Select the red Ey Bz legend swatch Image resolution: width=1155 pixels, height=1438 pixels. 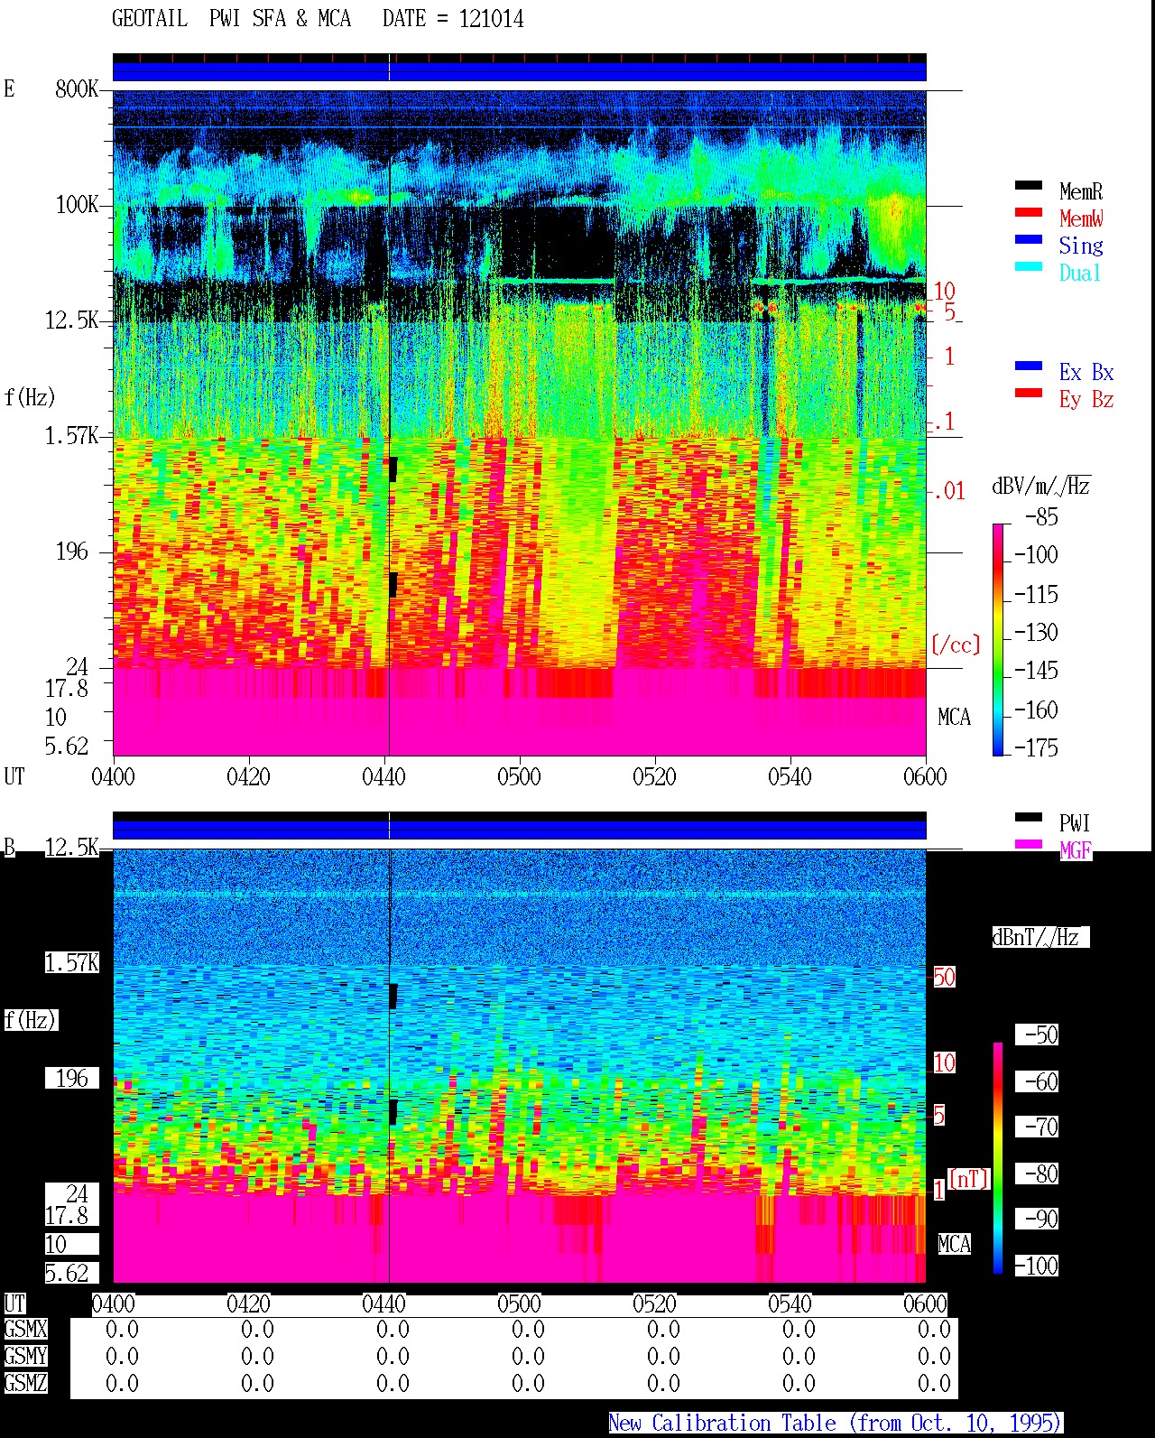[x=1029, y=393]
